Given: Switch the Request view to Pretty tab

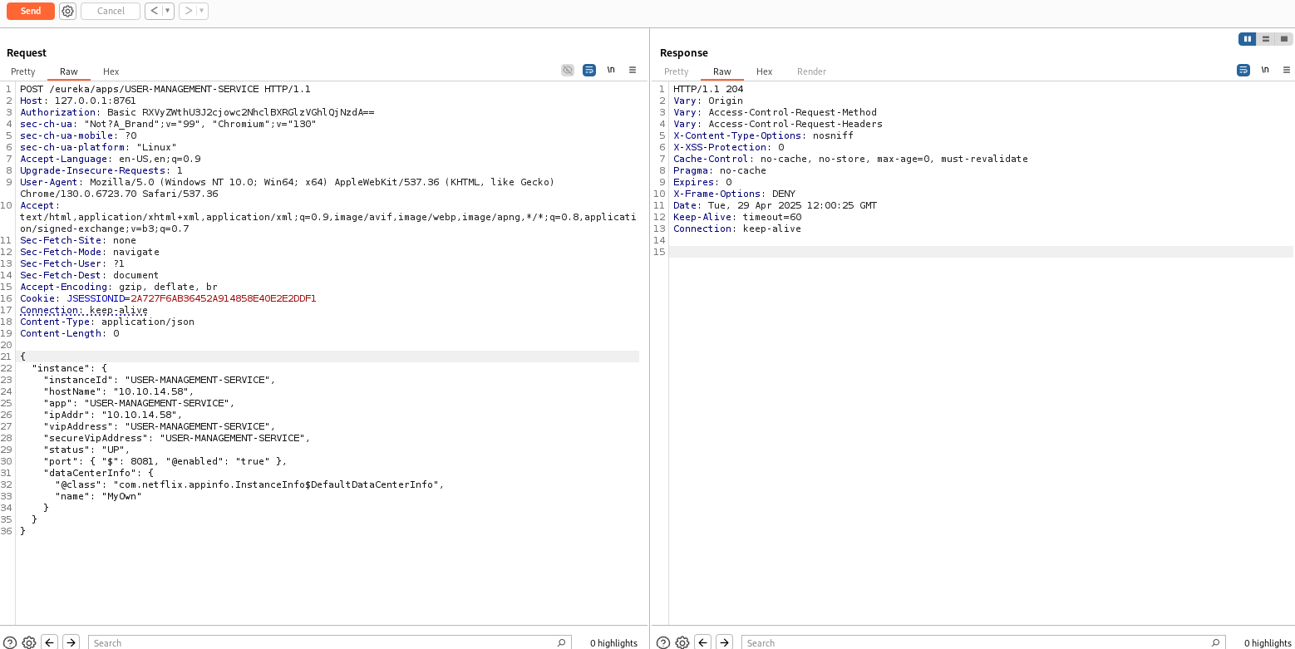Looking at the screenshot, I should (x=23, y=71).
